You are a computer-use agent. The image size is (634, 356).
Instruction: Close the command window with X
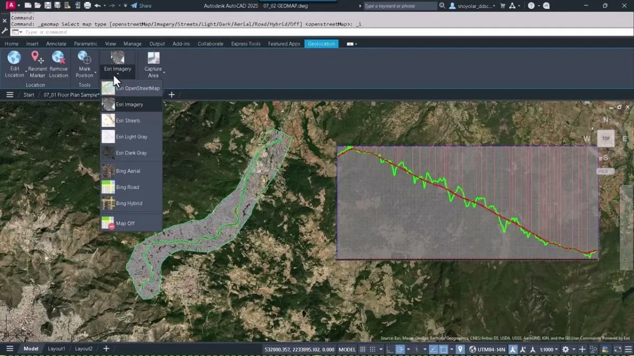pos(5,21)
